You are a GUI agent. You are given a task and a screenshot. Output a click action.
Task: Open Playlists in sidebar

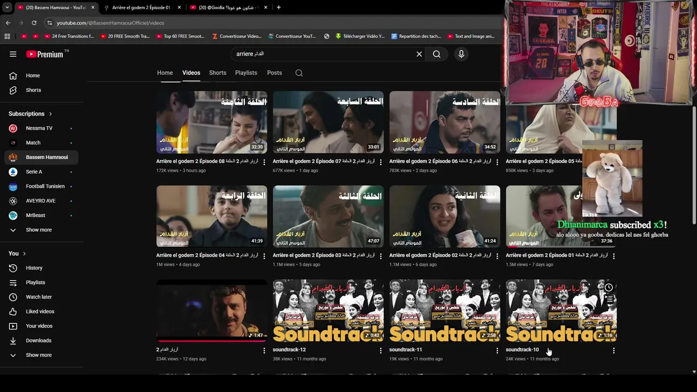pyautogui.click(x=41, y=283)
